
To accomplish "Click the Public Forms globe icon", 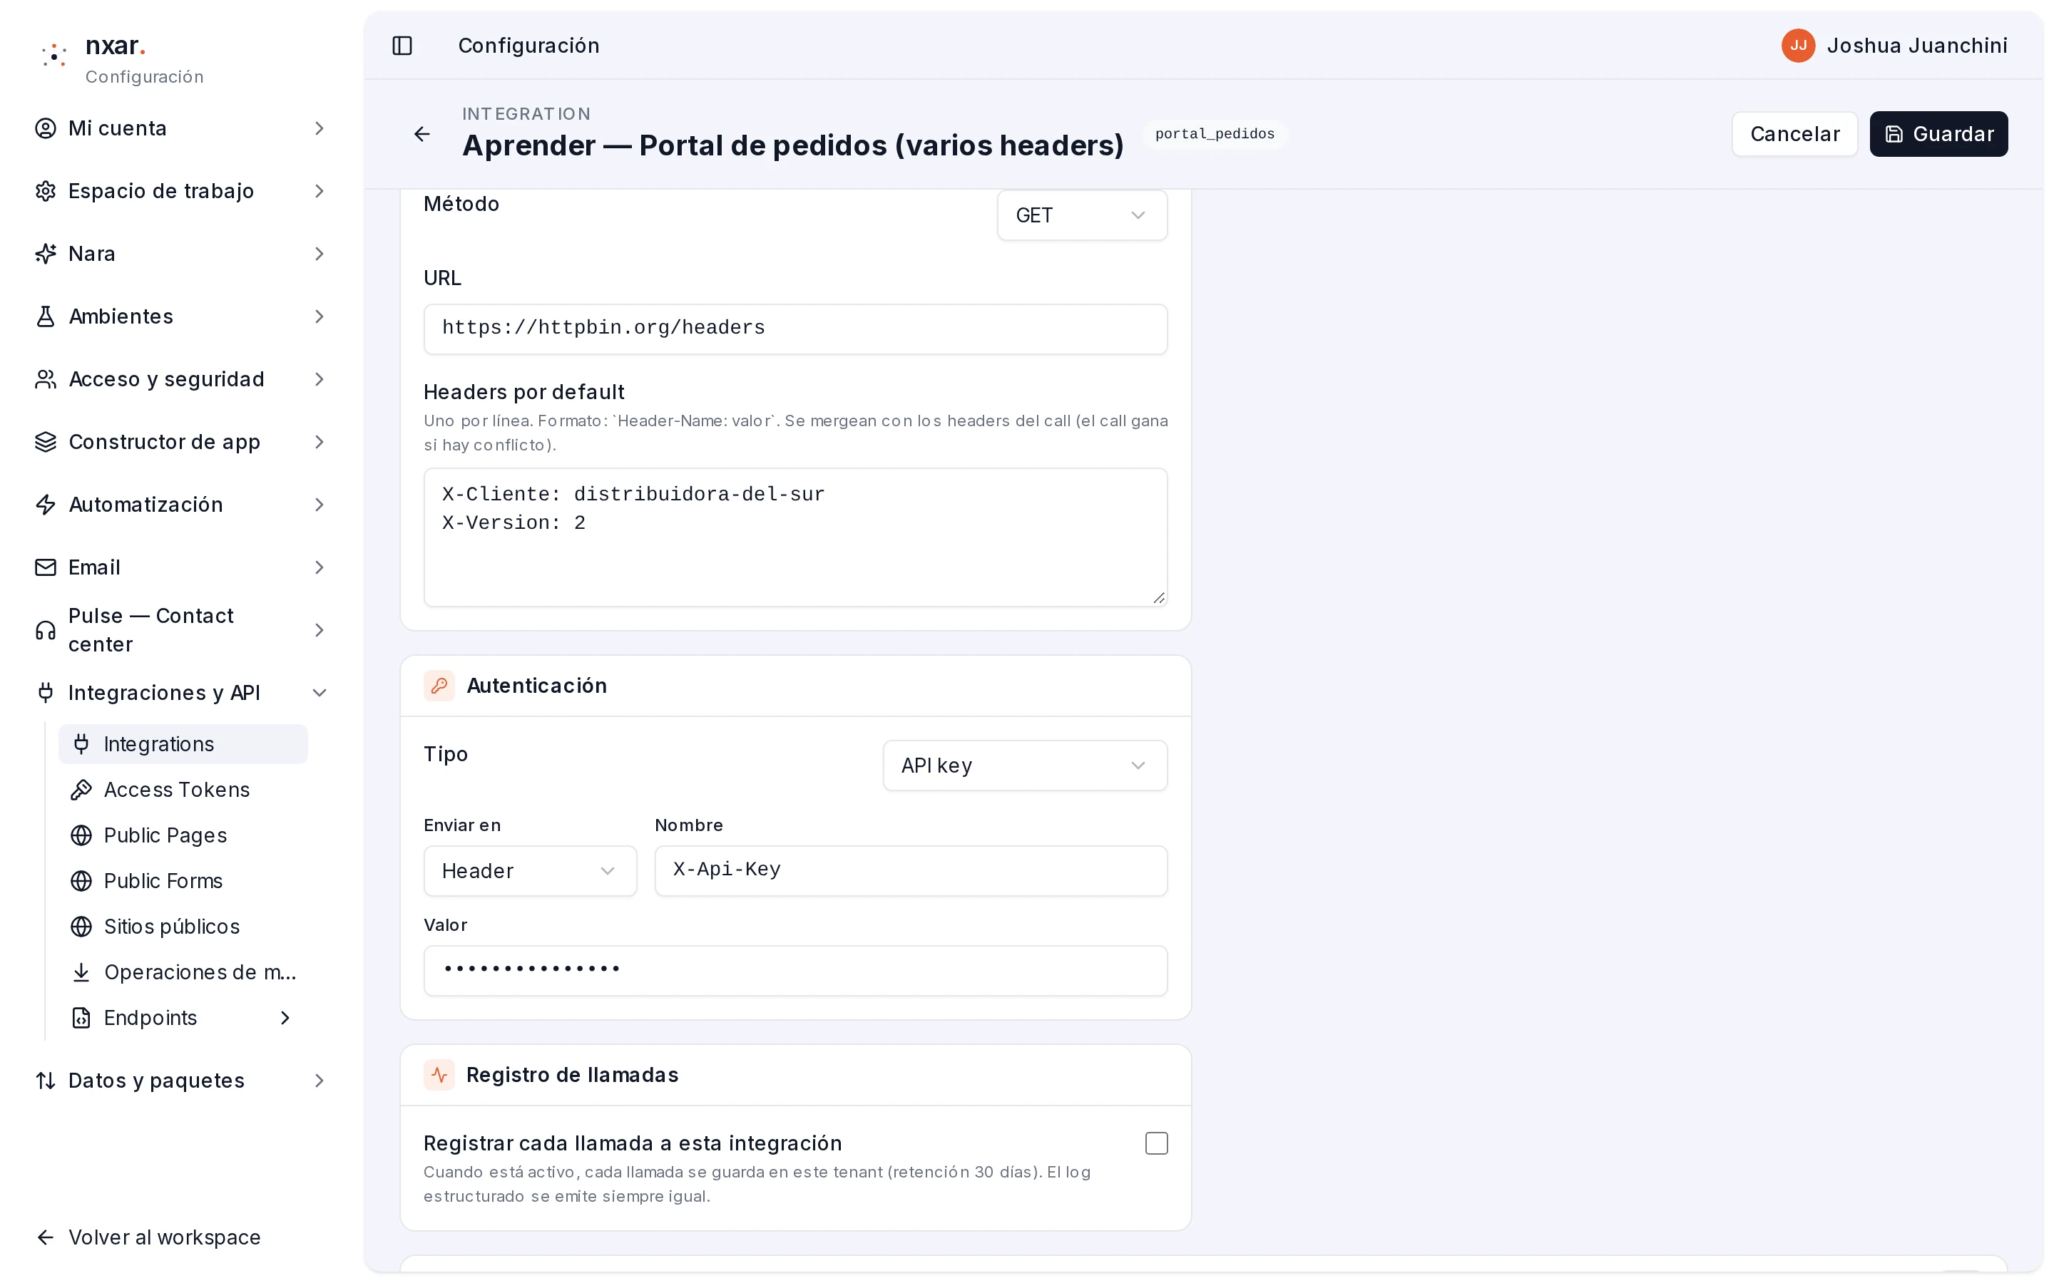I will tap(81, 882).
